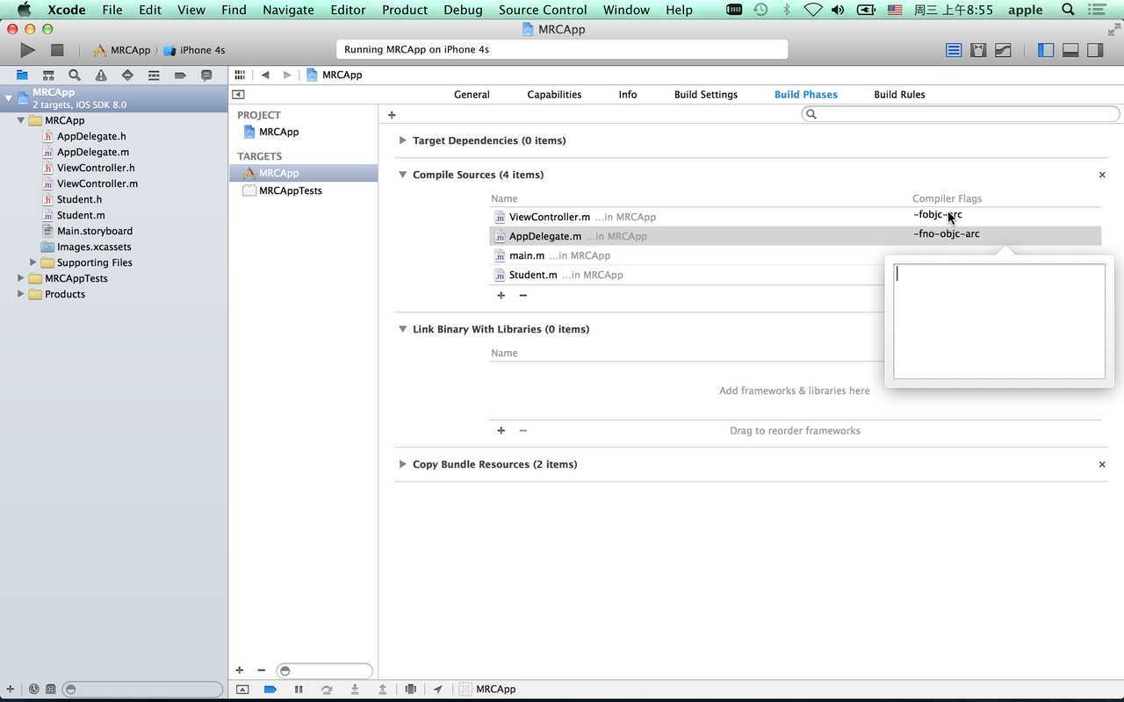The width and height of the screenshot is (1124, 702).
Task: Open Debug View Hierarchy button
Action: [410, 690]
